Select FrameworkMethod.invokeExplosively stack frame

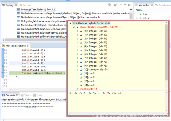[x=42, y=37]
